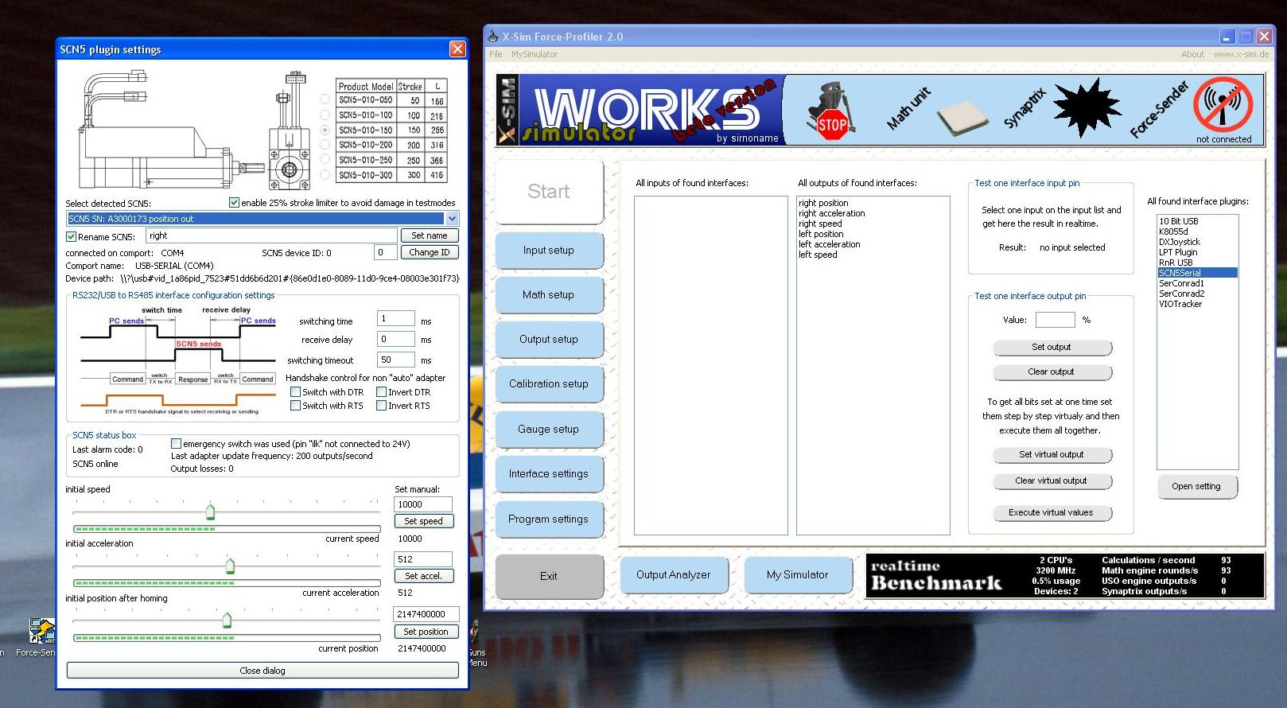Open the Force-Sender desktop shortcut icon
Viewport: 1287px width, 708px height.
point(41,632)
